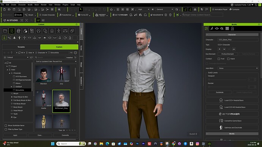Check Show Subfolder Items

coord(6,125)
